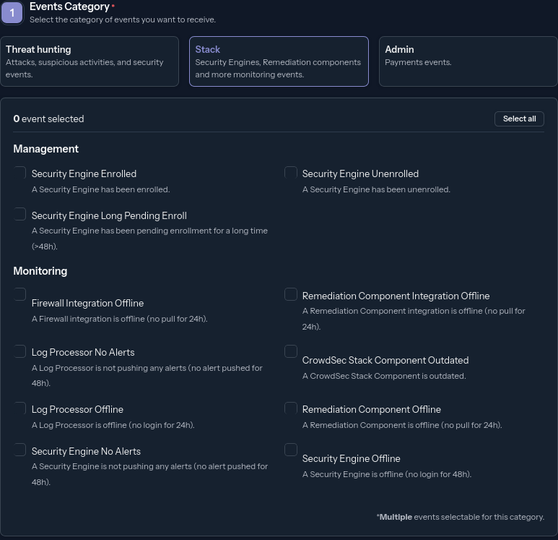
Task: Select the Stack events category card
Action: [x=279, y=61]
